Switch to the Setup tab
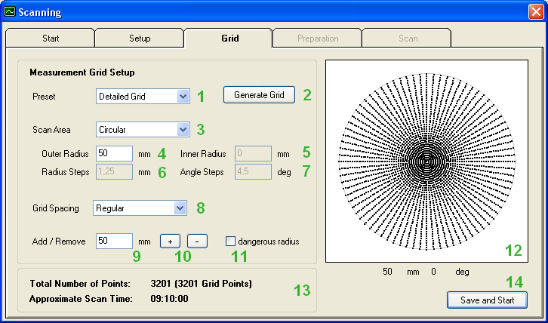The width and height of the screenshot is (548, 323). (x=140, y=38)
